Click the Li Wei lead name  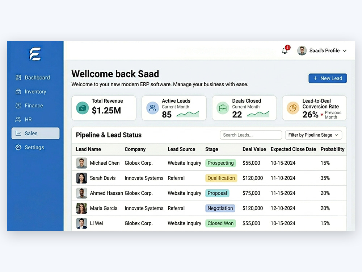[97, 223]
